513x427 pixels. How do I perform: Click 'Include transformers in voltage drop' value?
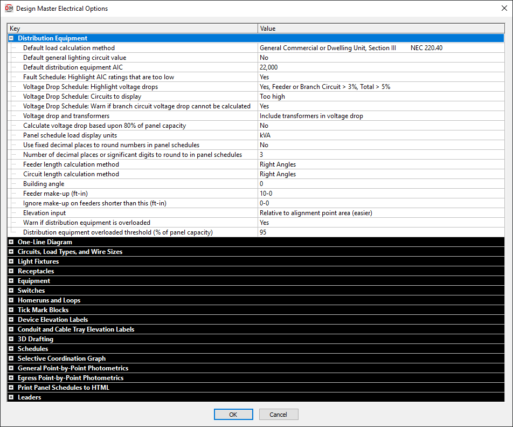point(381,116)
